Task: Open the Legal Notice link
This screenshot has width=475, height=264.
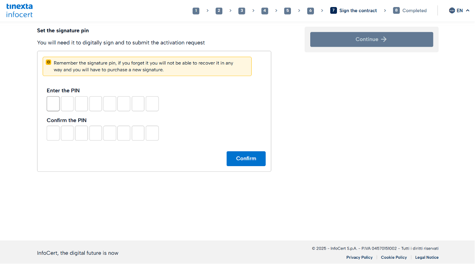Action: point(427,257)
